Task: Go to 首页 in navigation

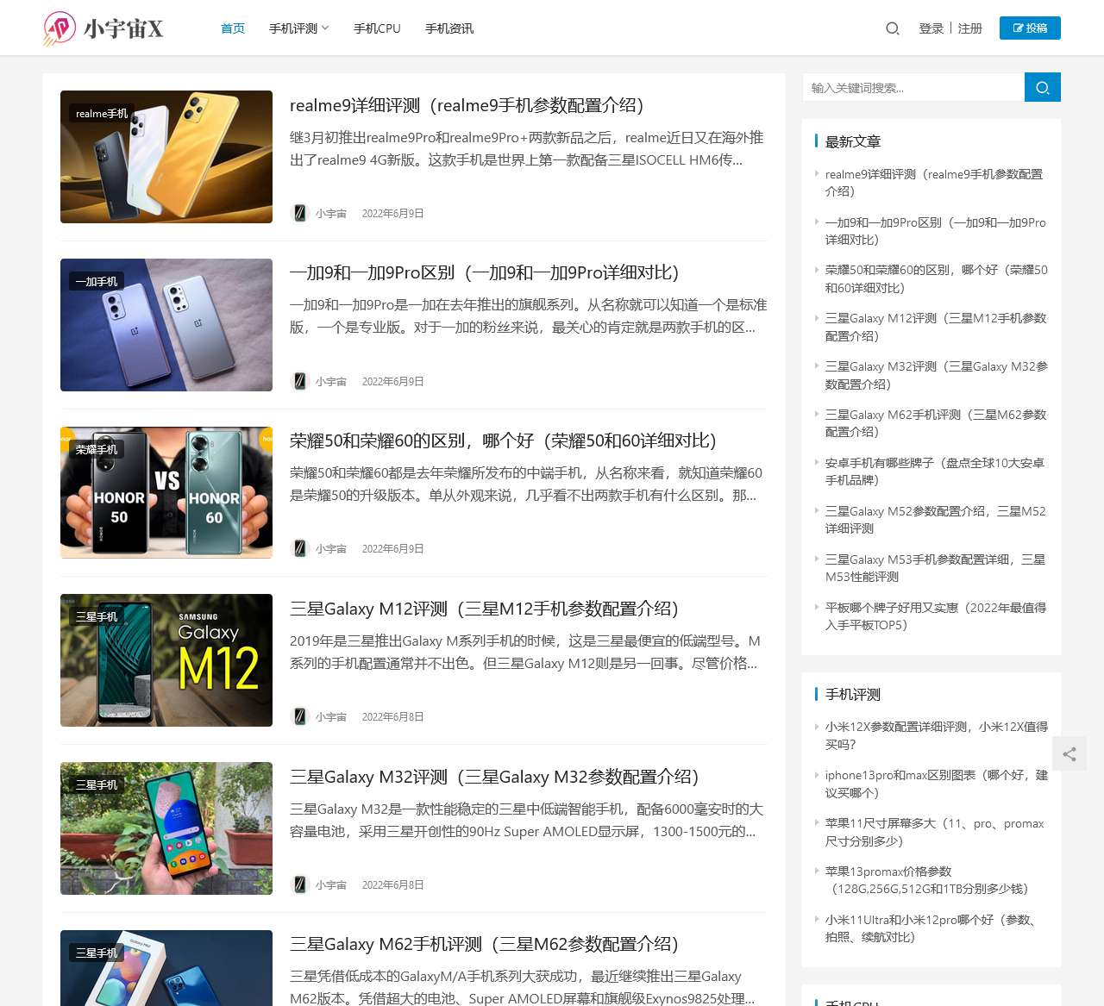Action: 233,28
